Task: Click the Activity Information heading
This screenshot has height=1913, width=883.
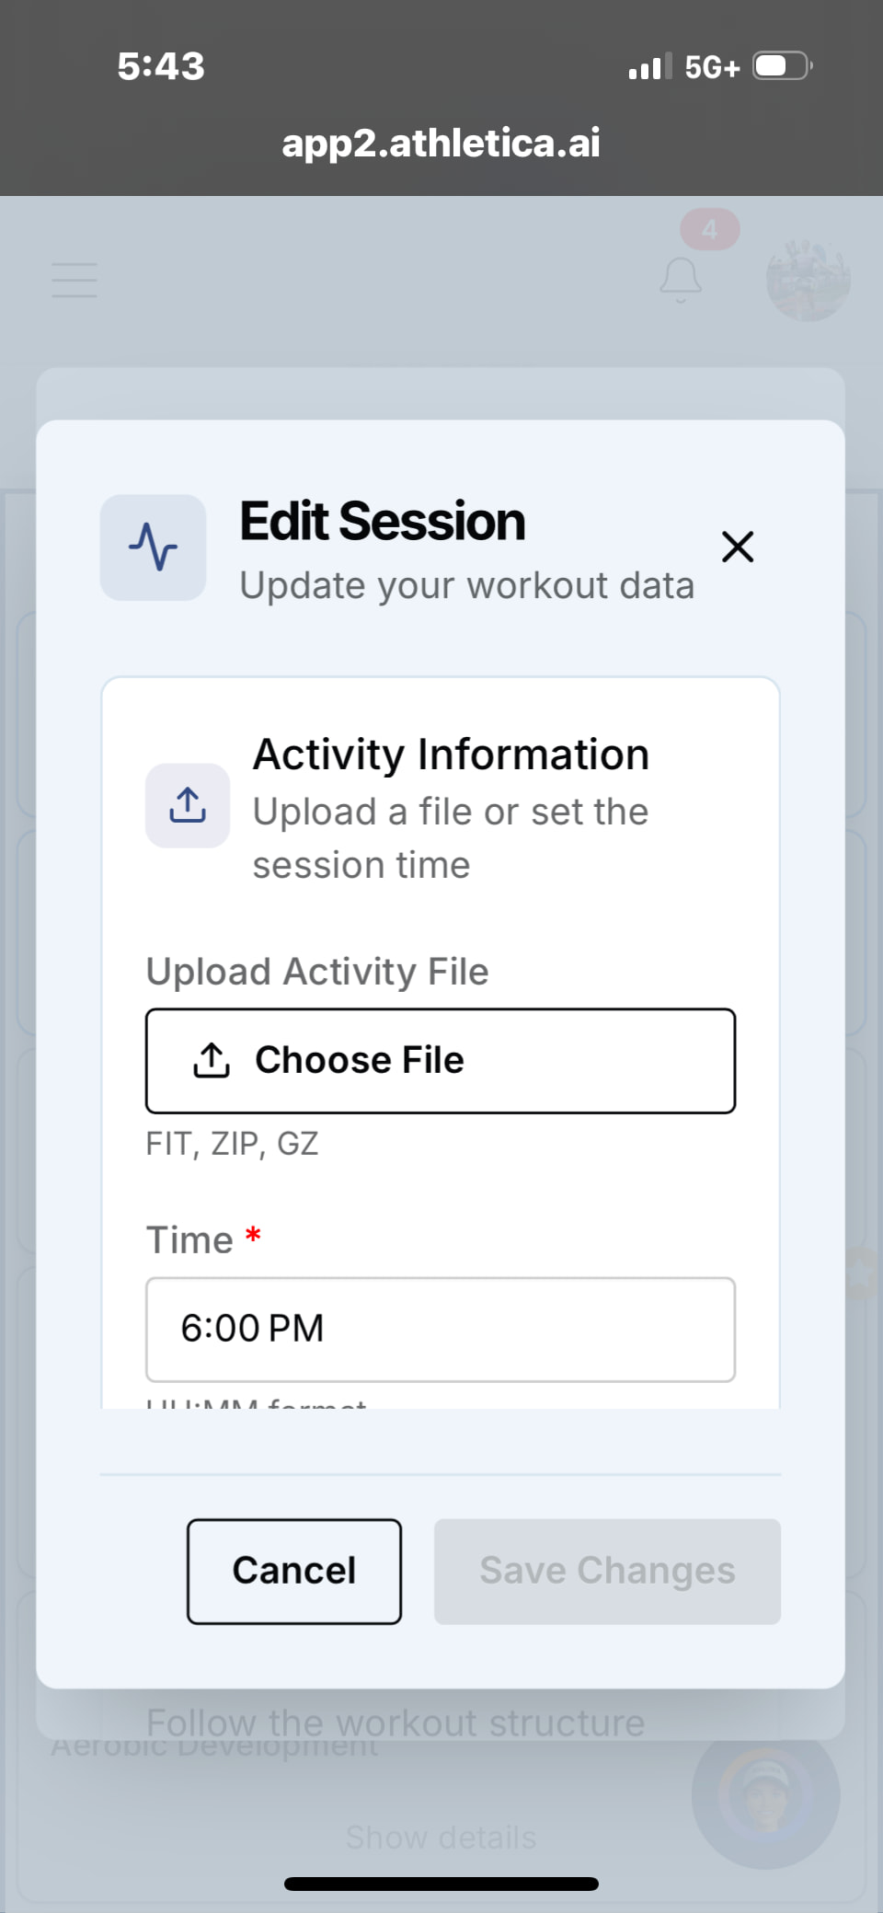Action: click(x=451, y=755)
